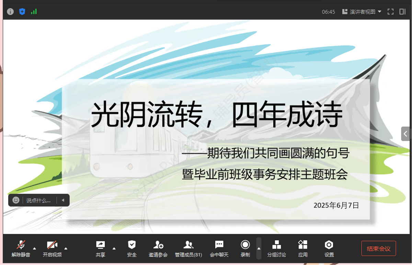This screenshot has height=265, width=412.
Task: Enter full screen mode
Action: (390, 12)
